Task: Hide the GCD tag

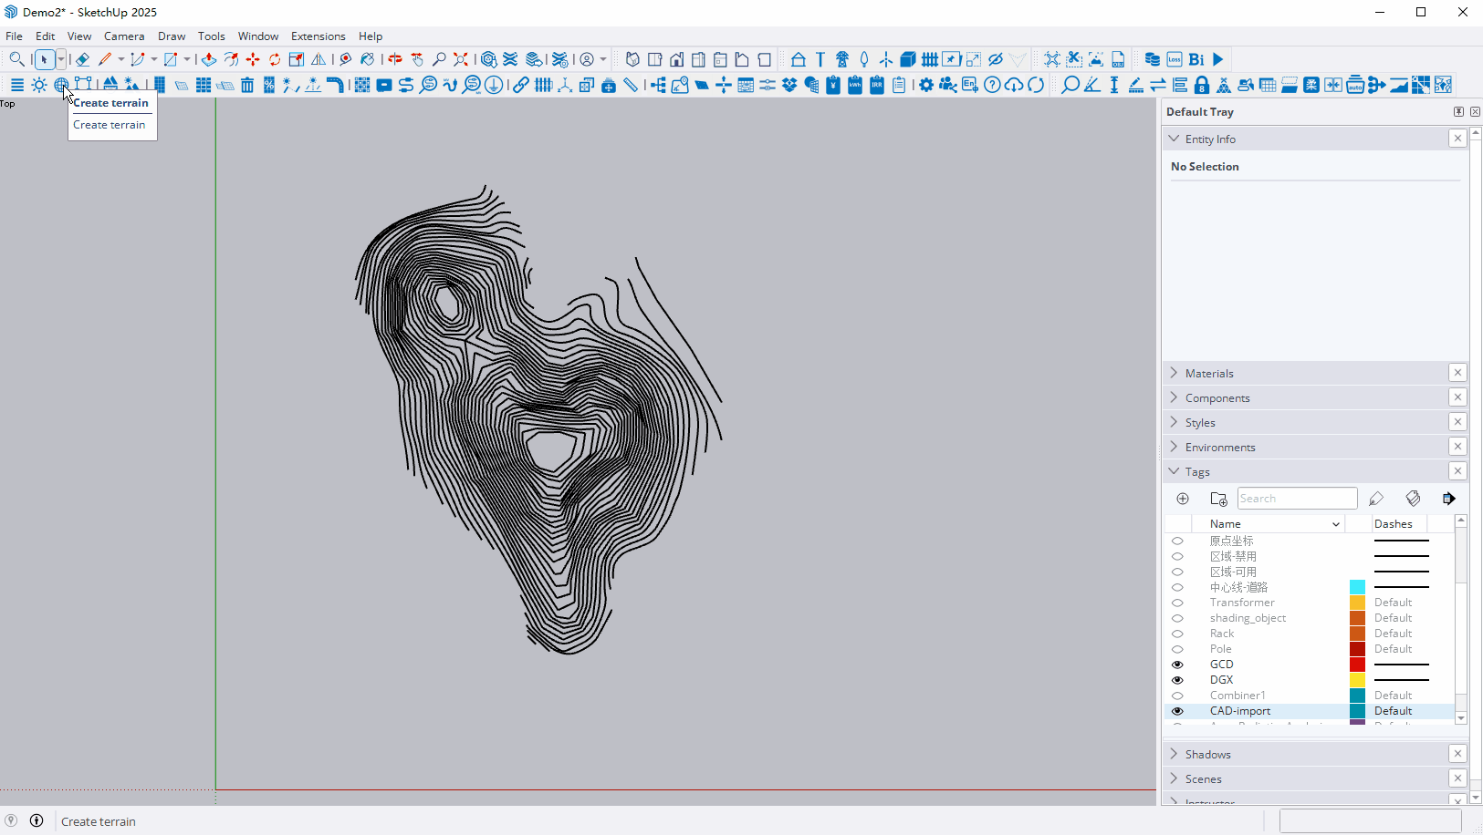Action: [x=1177, y=665]
